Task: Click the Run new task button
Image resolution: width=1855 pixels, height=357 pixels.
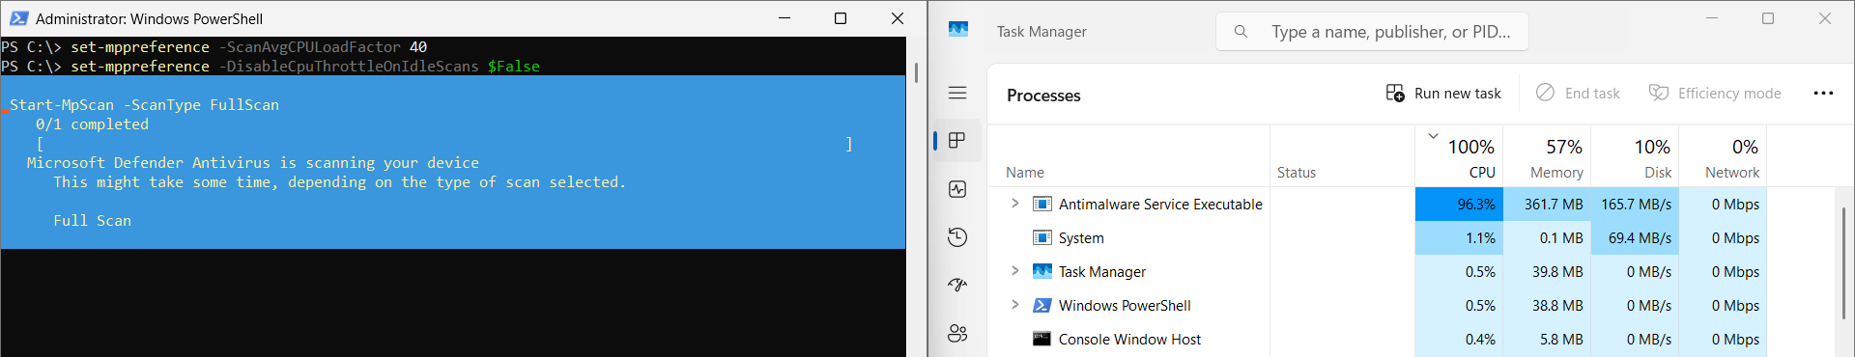Action: click(1443, 93)
